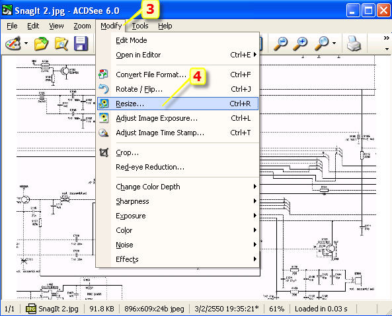Choose Rotate / Flip menu entry
This screenshot has width=392, height=316.
pyautogui.click(x=178, y=89)
